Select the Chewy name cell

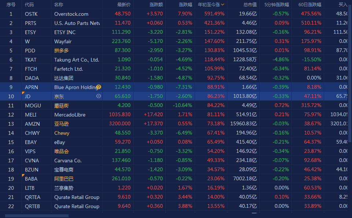62,133
